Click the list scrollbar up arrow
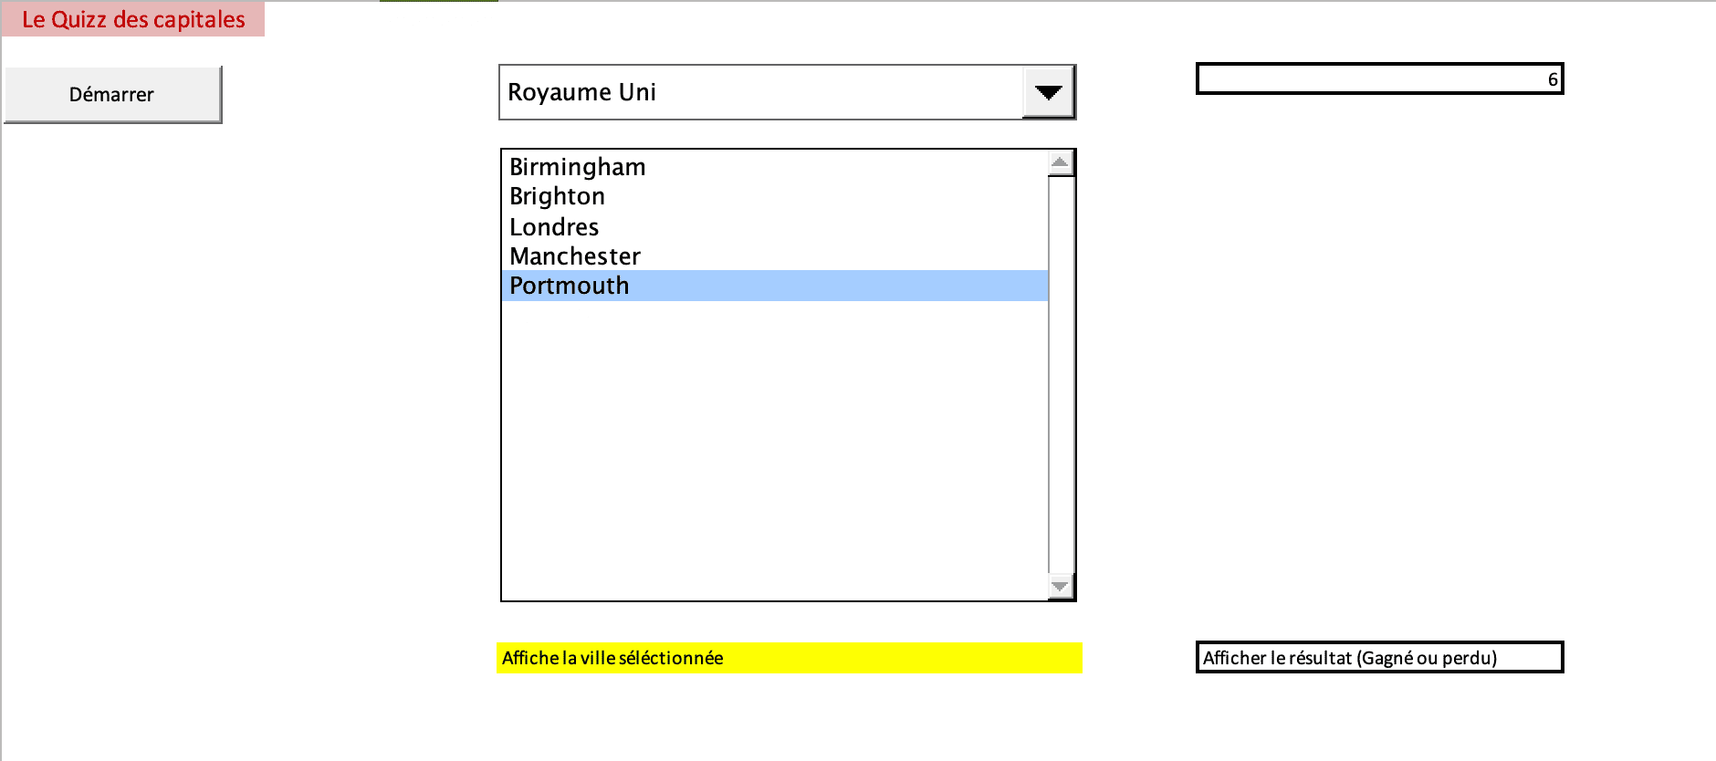This screenshot has height=761, width=1716. (1060, 163)
